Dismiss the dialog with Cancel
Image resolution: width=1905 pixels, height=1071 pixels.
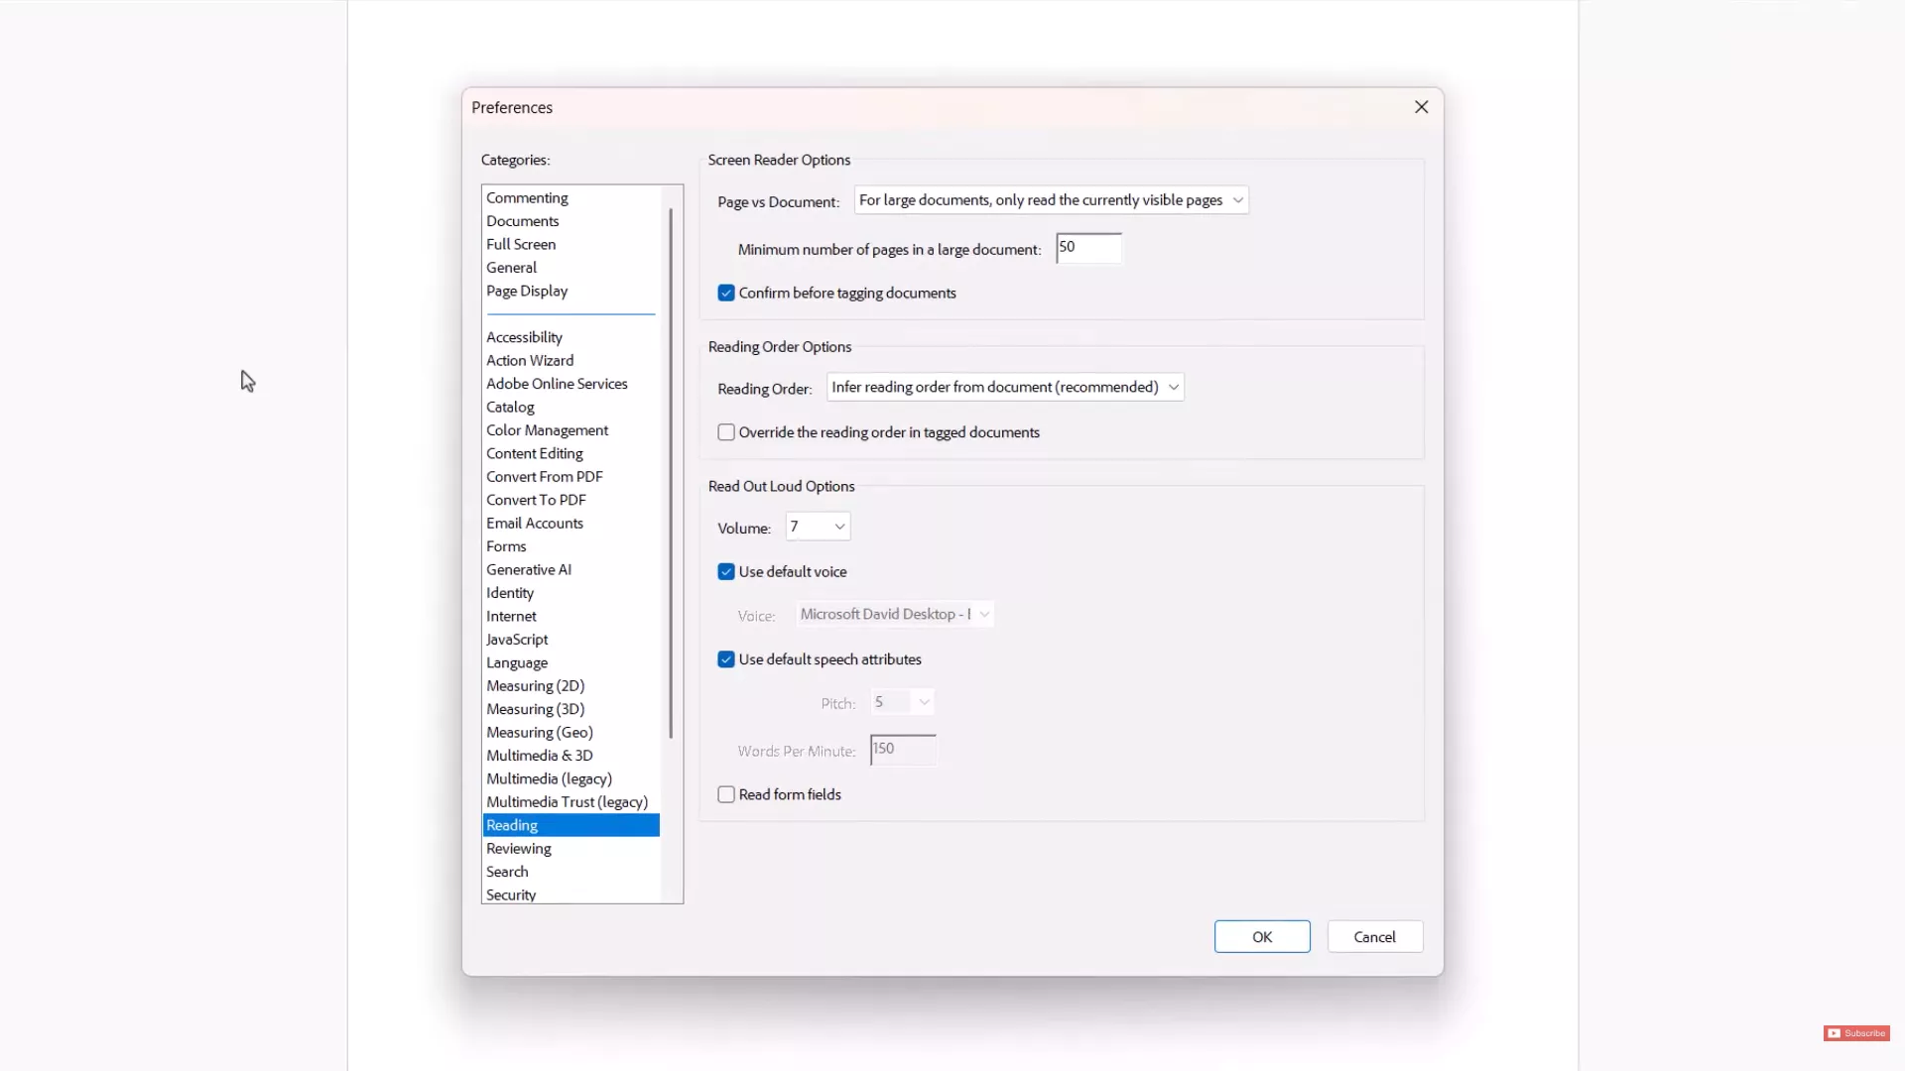click(1374, 936)
